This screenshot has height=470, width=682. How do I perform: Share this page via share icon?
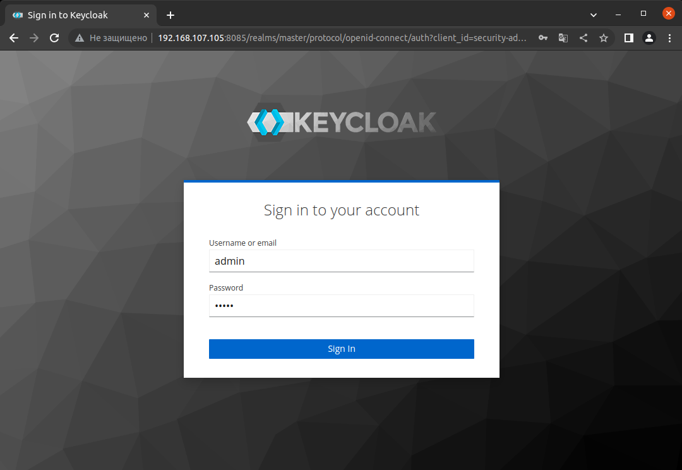click(x=583, y=38)
